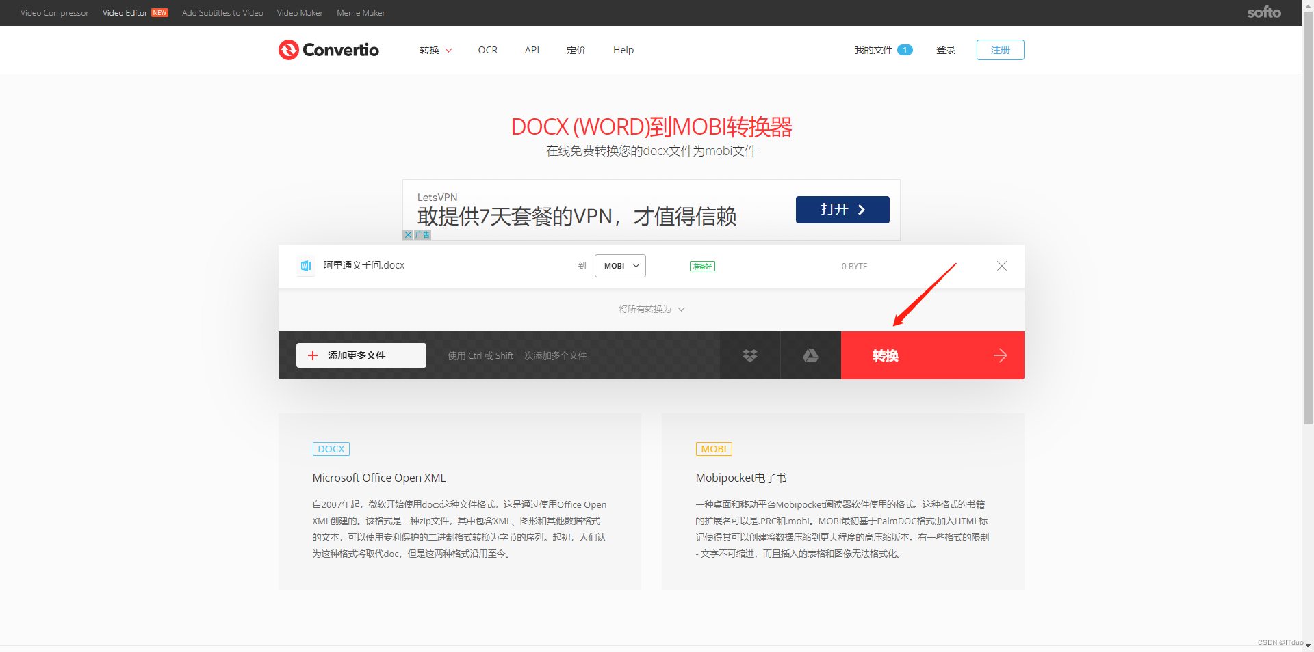
Task: Click 添加更多文件 add files button
Action: pos(361,355)
